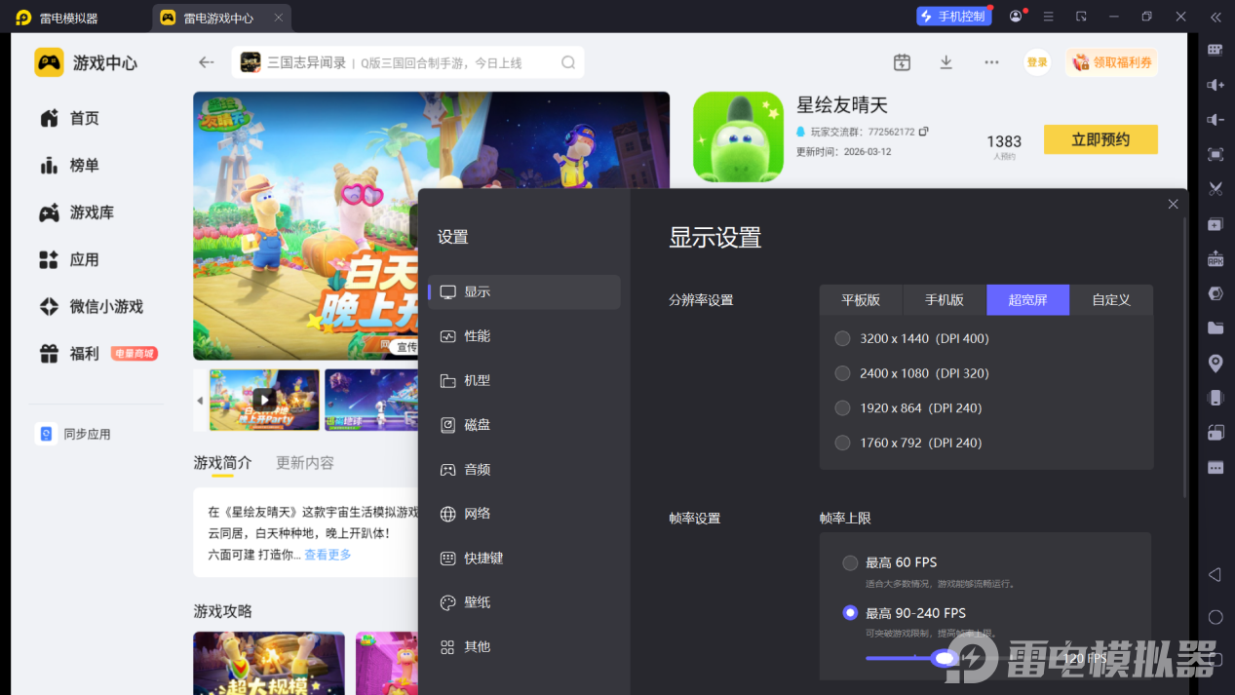Image resolution: width=1235 pixels, height=695 pixels.
Task: Click the install APK icon
Action: (x=1215, y=258)
